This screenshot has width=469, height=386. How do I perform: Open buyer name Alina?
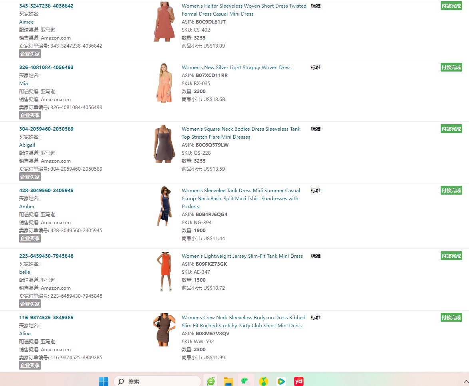coord(25,334)
